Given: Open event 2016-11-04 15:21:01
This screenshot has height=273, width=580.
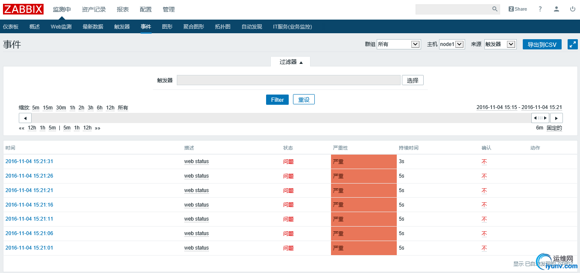Looking at the screenshot, I should tap(29, 248).
